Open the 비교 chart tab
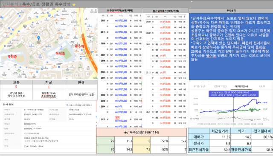273x156 pixels. tap(262, 86)
